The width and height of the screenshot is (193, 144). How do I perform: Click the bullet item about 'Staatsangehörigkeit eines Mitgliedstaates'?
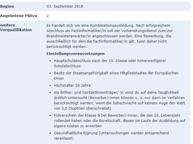click(x=116, y=76)
